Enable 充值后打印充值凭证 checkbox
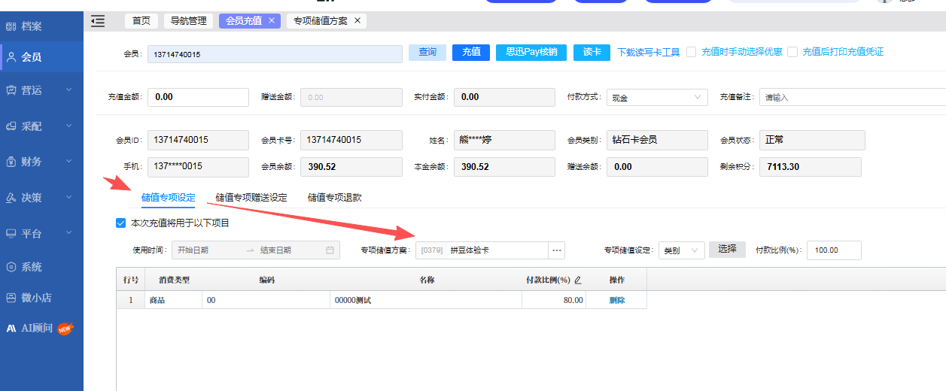946x391 pixels. [x=792, y=52]
